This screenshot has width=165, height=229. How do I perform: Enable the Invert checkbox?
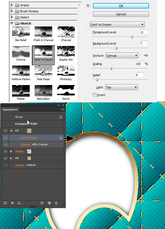[x=94, y=95]
